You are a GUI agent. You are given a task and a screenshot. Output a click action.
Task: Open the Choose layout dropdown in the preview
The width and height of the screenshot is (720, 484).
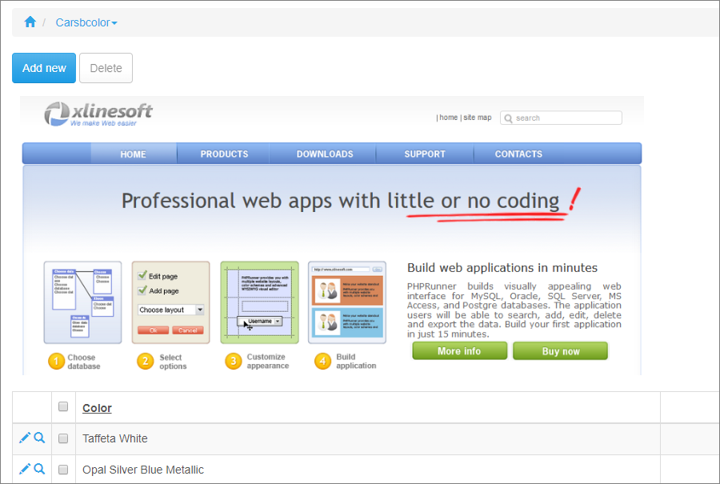[170, 308]
